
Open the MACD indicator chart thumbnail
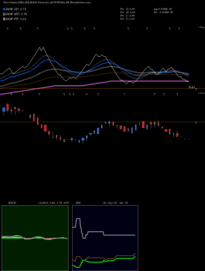[35, 238]
